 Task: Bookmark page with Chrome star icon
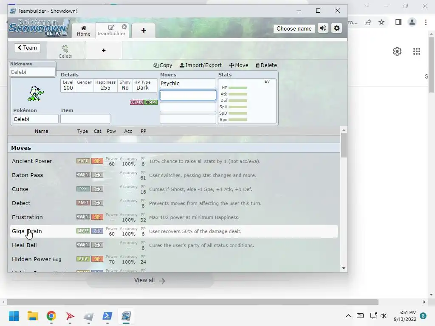click(381, 22)
